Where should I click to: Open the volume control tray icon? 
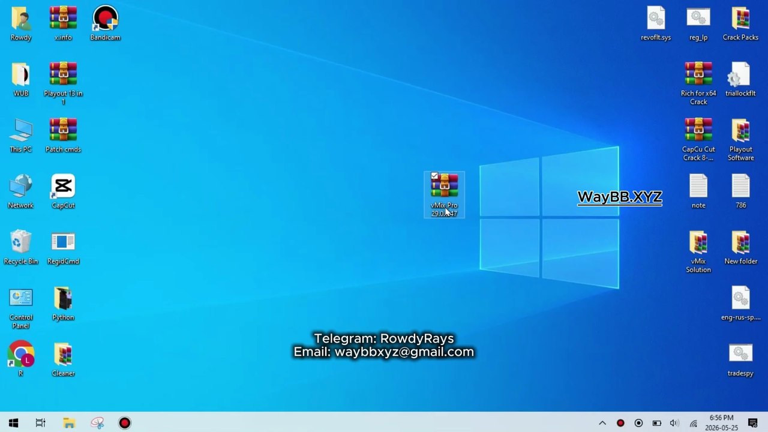674,423
